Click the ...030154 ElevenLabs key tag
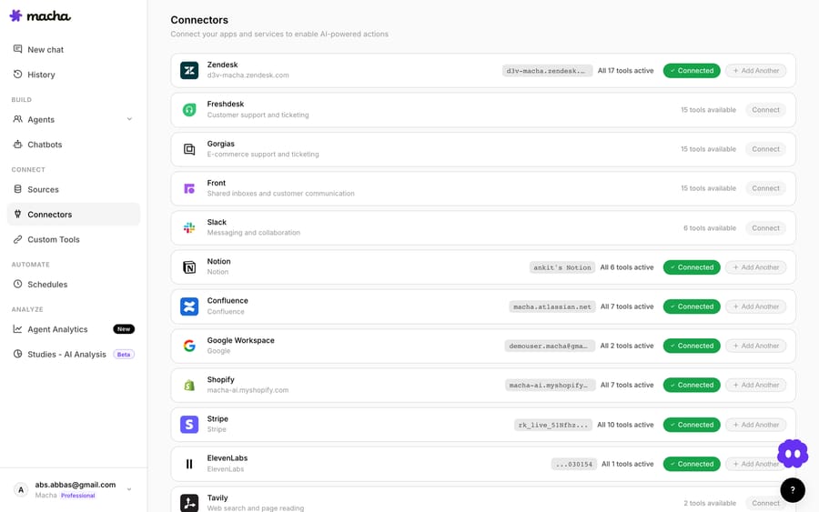This screenshot has width=819, height=512. pos(574,464)
